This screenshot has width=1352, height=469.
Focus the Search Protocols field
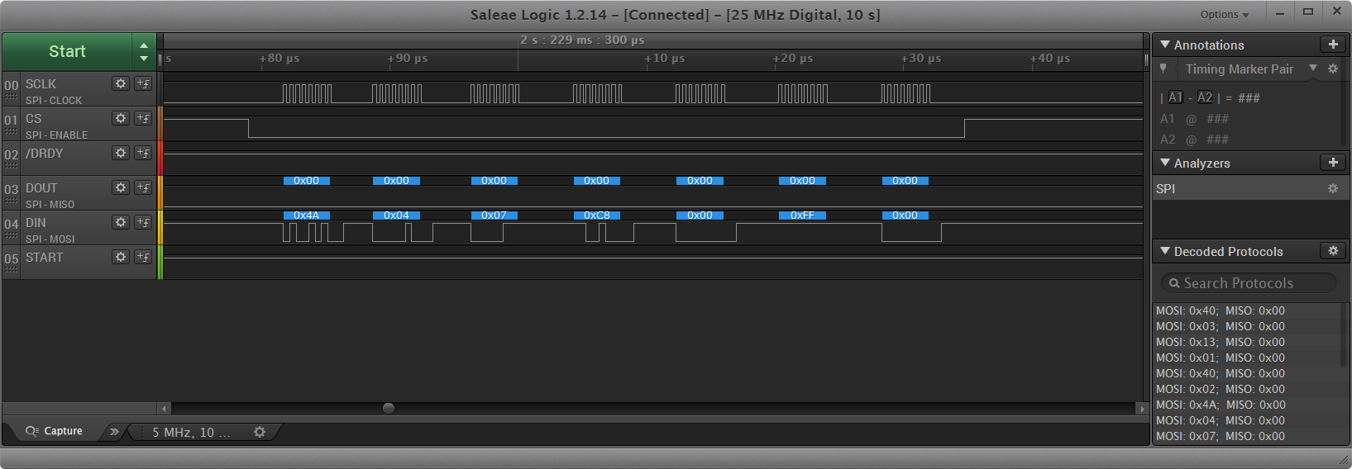[1249, 283]
